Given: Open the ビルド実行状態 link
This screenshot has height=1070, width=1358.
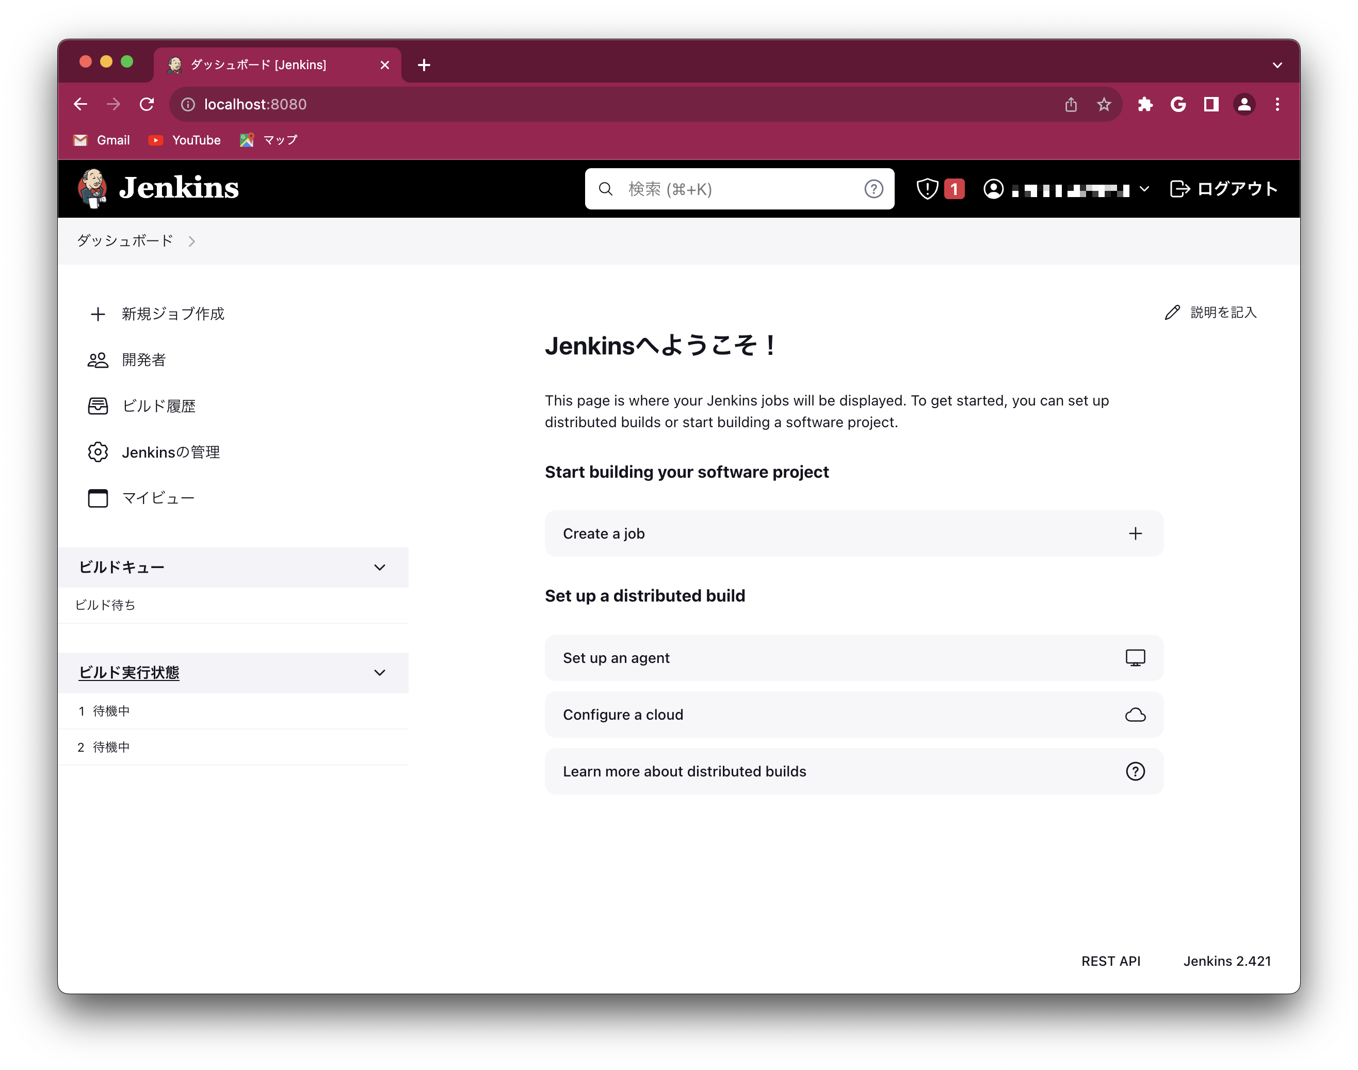Looking at the screenshot, I should (x=129, y=673).
